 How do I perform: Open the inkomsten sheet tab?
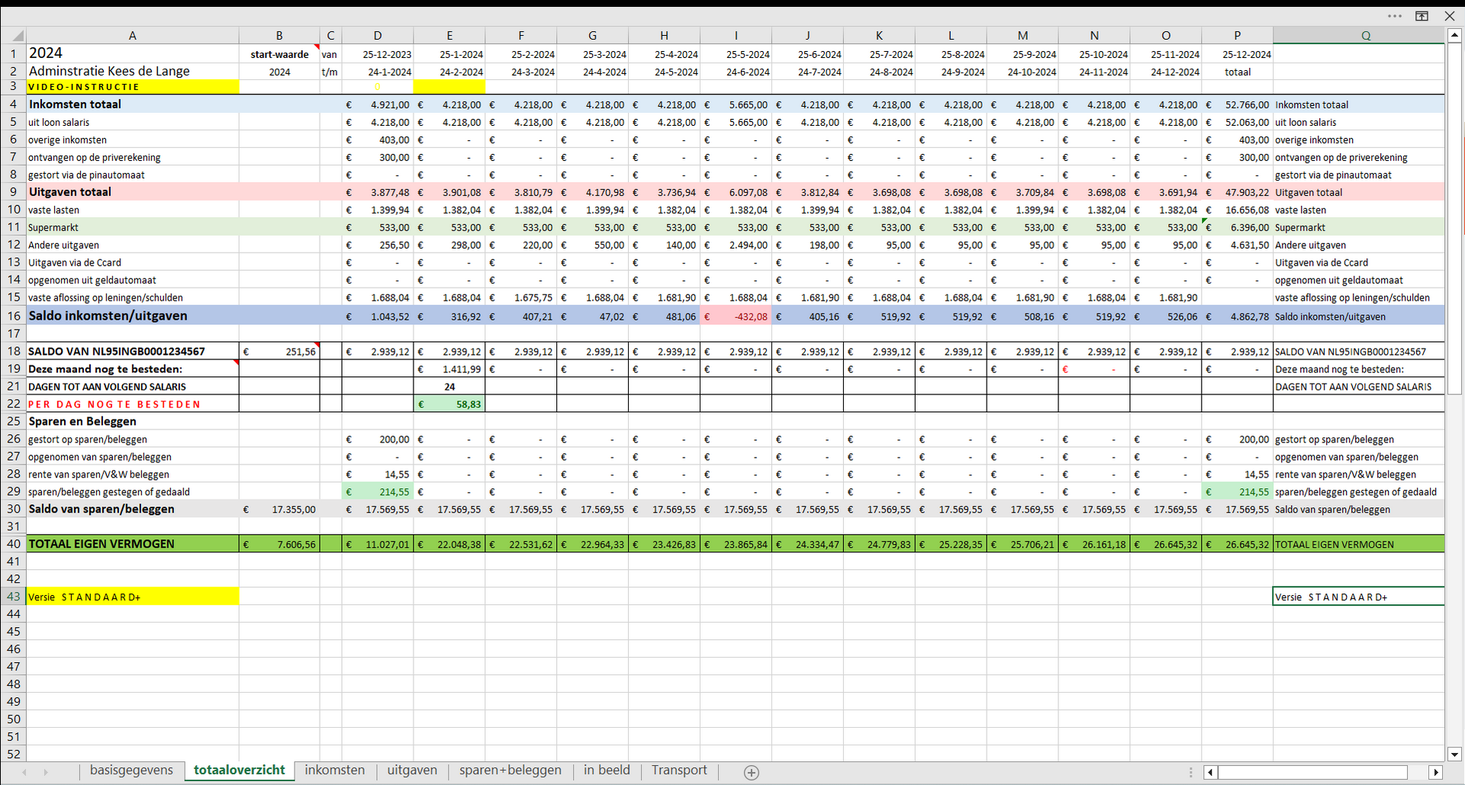334,771
